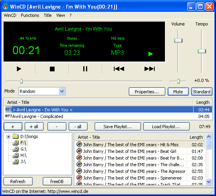Select the F:\ CD drive icon
This screenshot has height=196, width=216.
(16, 143)
